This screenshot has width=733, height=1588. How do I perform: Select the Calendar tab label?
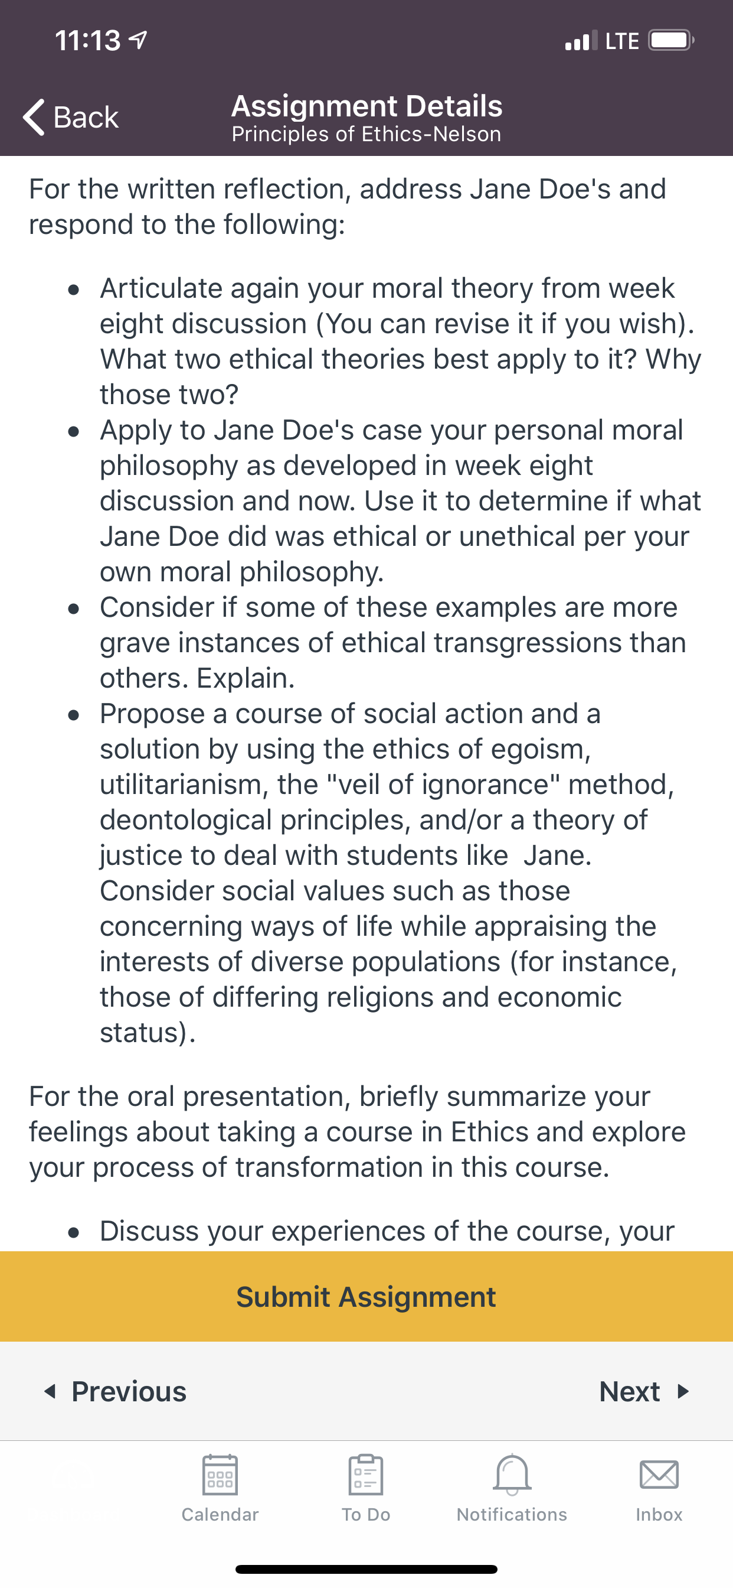tap(220, 1514)
